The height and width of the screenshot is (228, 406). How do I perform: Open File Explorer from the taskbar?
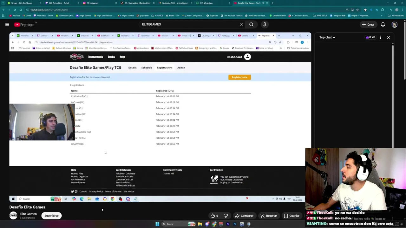pos(200,224)
